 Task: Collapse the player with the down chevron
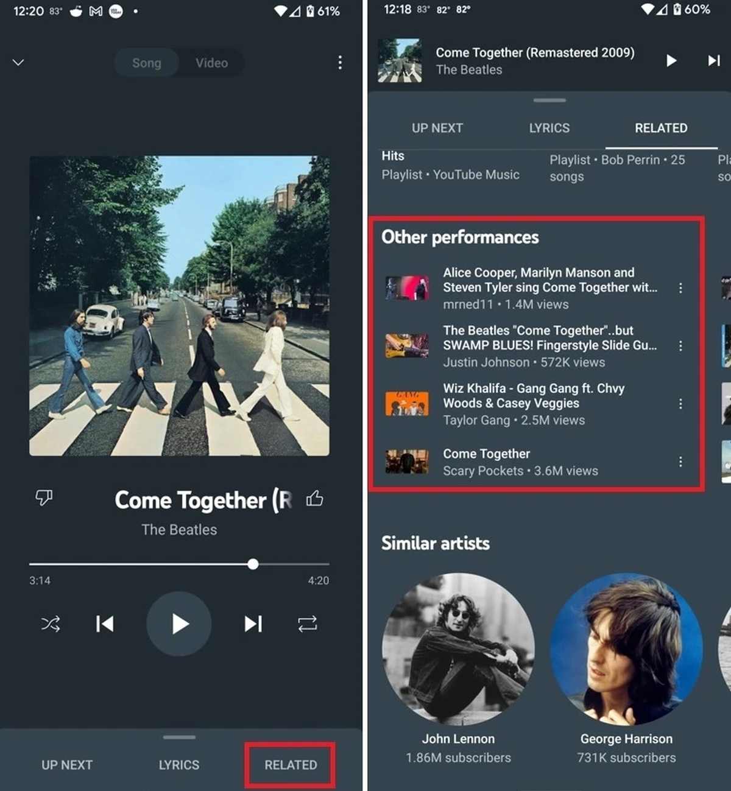coord(18,63)
